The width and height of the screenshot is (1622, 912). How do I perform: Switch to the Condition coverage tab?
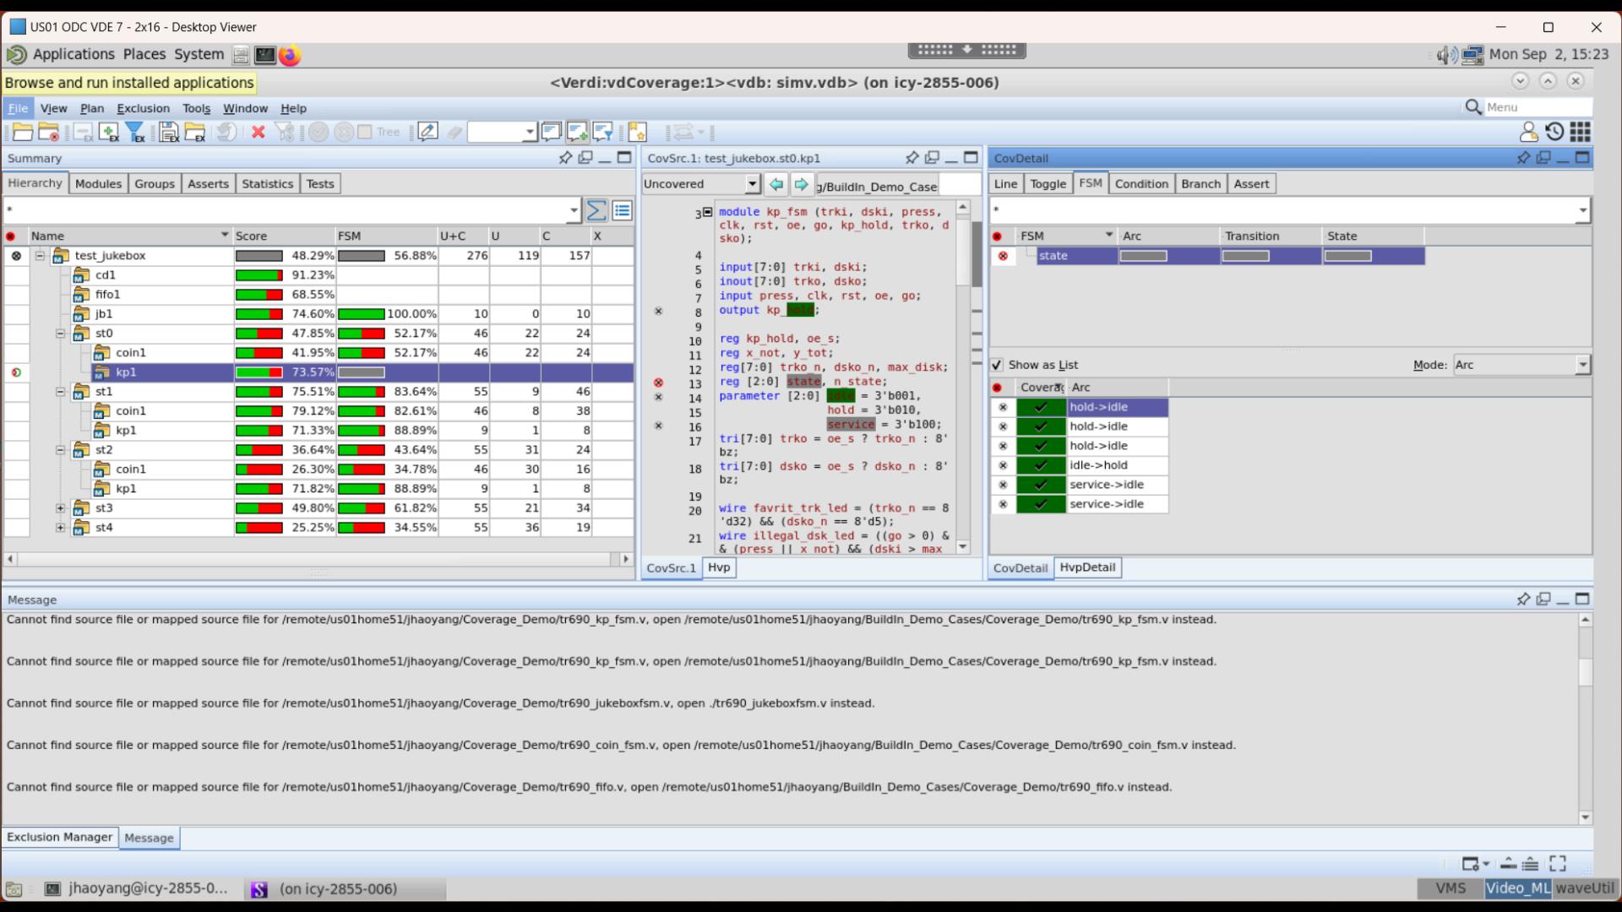pyautogui.click(x=1141, y=184)
